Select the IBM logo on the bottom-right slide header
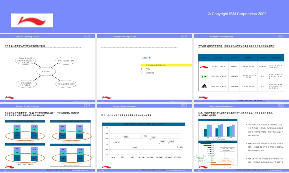Viewport: 289px width, 173px height. point(280,106)
